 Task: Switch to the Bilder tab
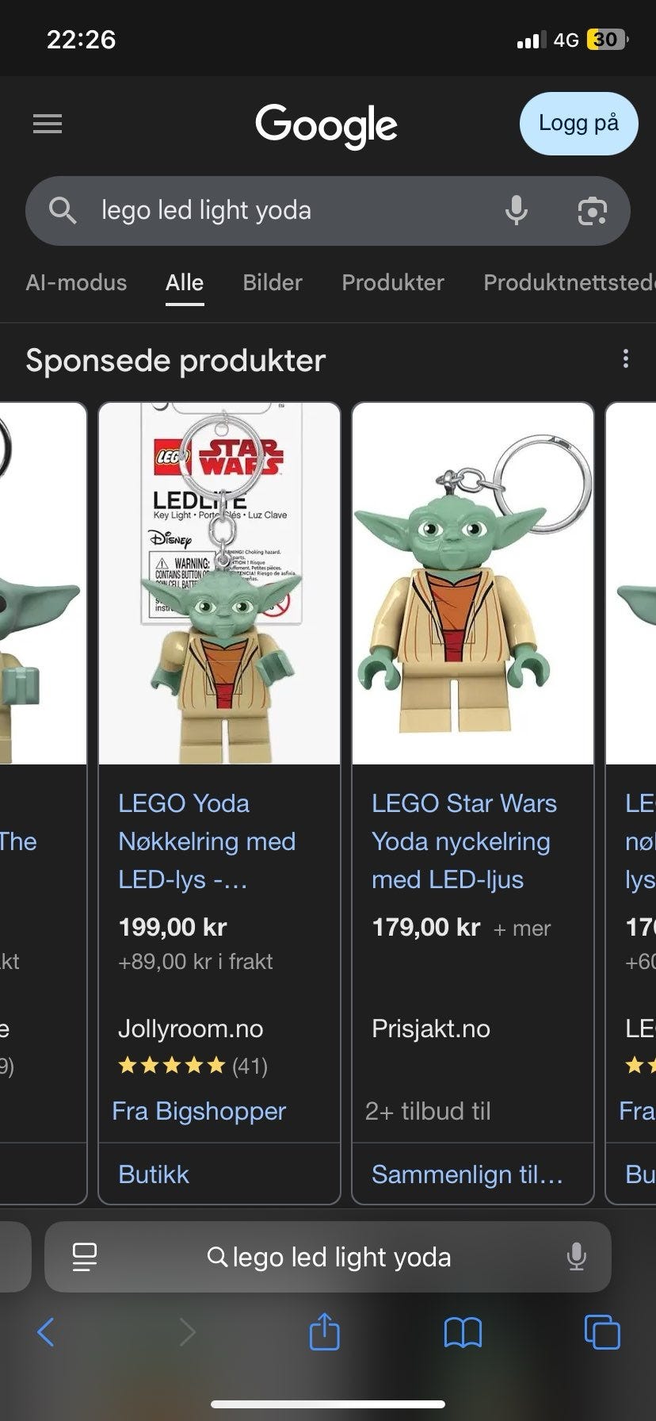click(273, 282)
